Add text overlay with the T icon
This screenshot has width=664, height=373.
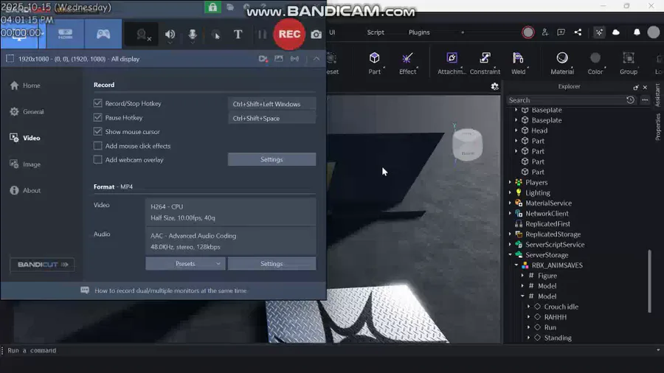coord(238,34)
